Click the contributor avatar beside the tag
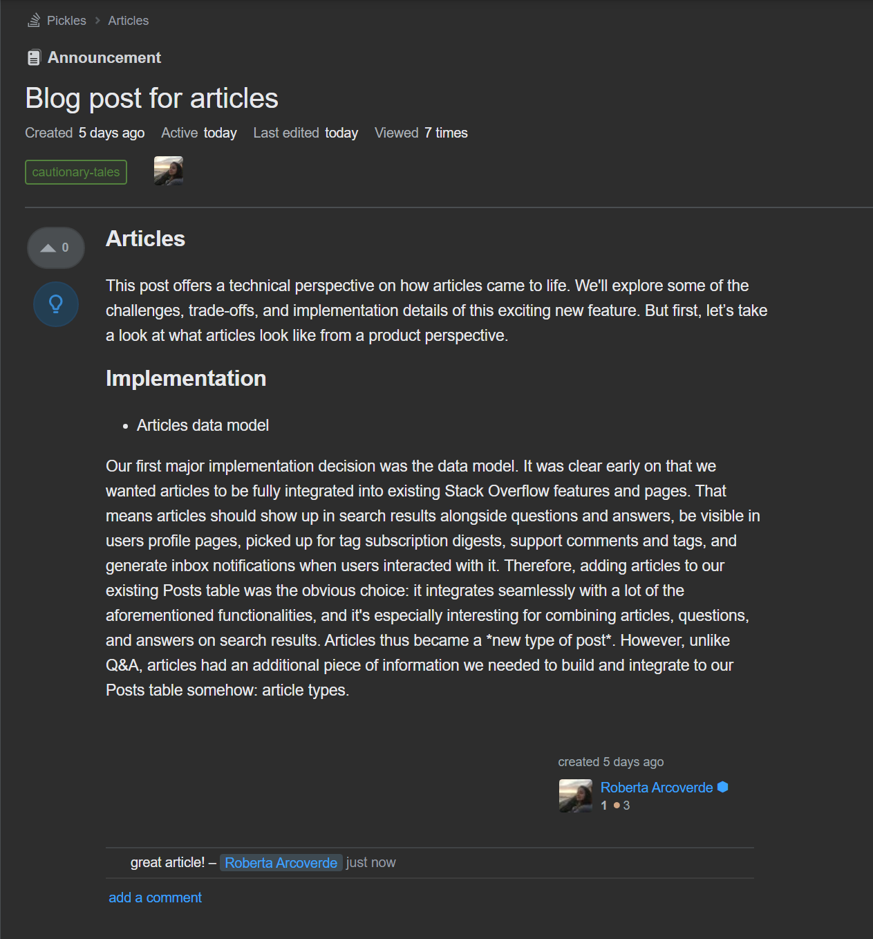The image size is (873, 939). coord(169,171)
